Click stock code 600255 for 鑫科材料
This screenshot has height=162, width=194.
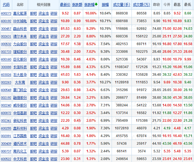(6, 128)
